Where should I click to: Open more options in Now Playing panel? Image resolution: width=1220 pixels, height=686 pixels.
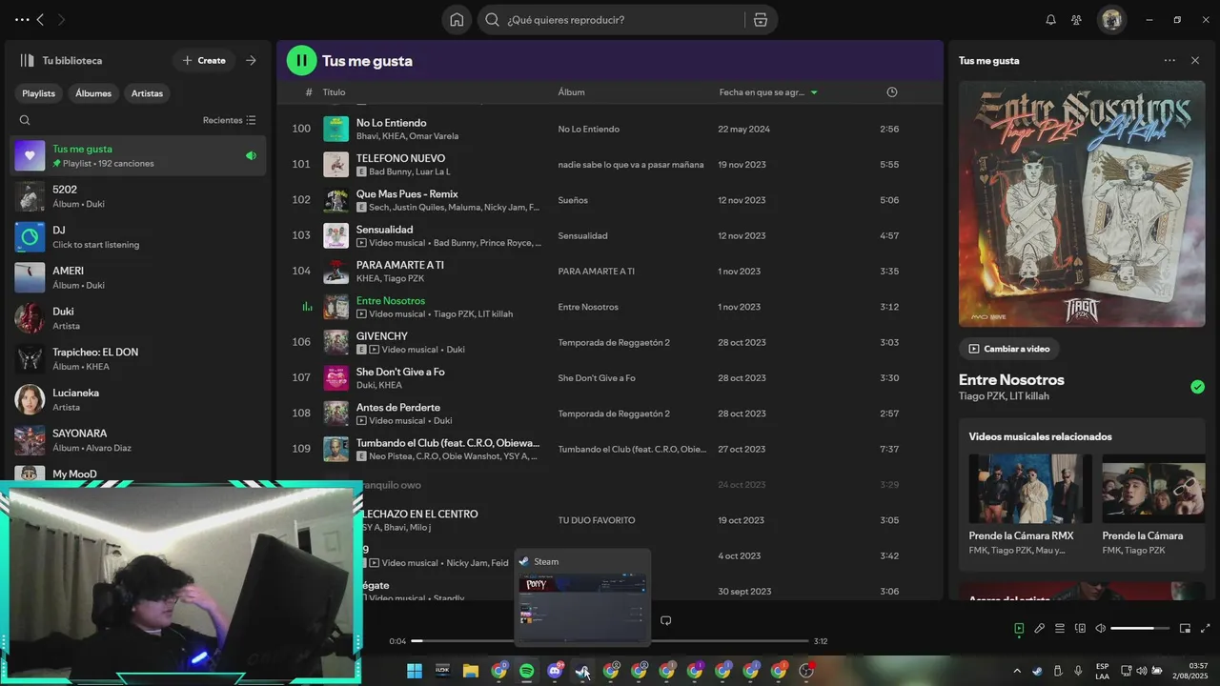click(x=1169, y=60)
